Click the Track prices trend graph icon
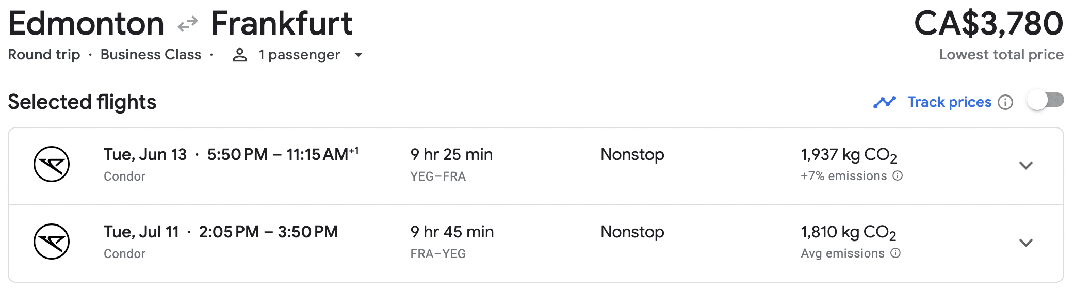Viewport: 1075px width, 289px height. point(885,102)
